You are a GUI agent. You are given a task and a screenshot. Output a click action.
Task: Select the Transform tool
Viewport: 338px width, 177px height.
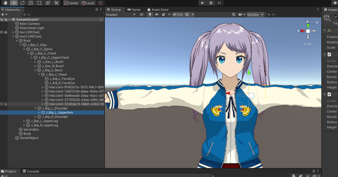click(48, 3)
